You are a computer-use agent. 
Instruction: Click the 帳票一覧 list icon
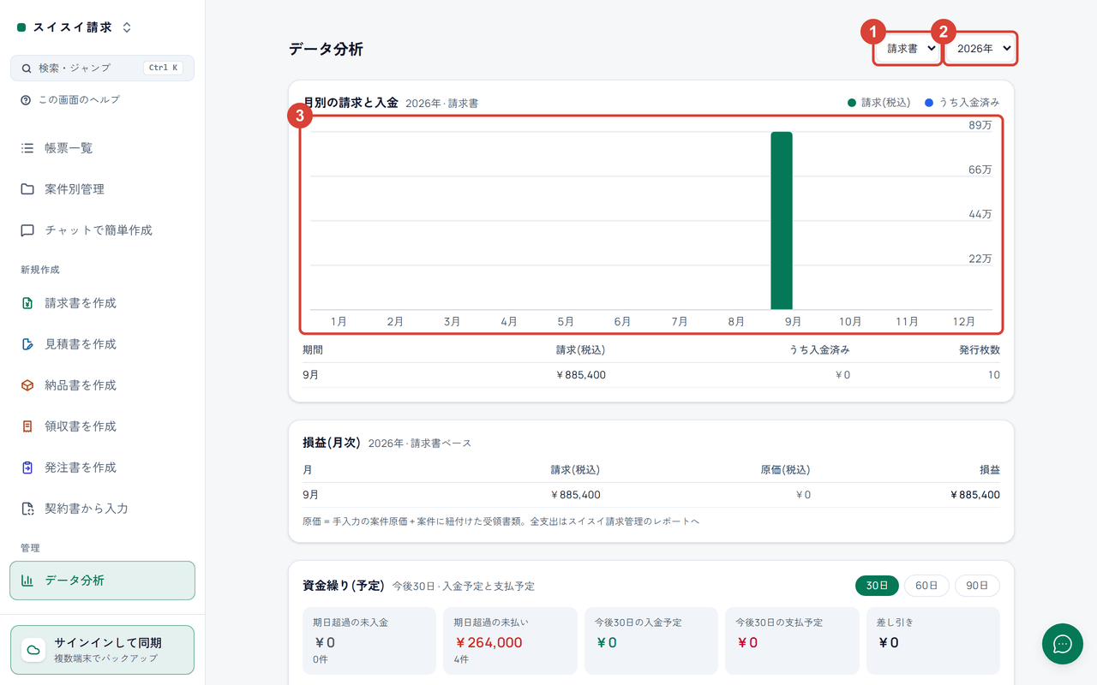click(x=27, y=148)
